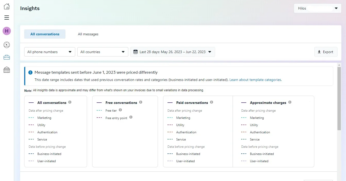Toggle the All conversations series line
346x181 pixels.
pyautogui.click(x=48, y=103)
